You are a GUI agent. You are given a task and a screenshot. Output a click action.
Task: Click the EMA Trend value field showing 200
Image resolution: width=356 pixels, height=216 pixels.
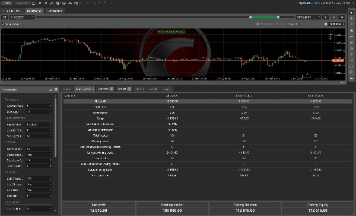[39, 179]
